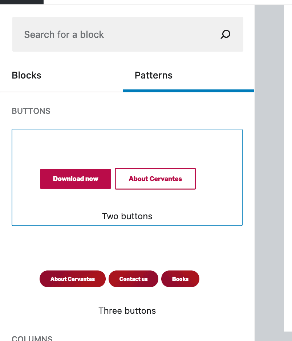Image resolution: width=292 pixels, height=341 pixels.
Task: Focus the Search for a block field
Action: tap(128, 34)
